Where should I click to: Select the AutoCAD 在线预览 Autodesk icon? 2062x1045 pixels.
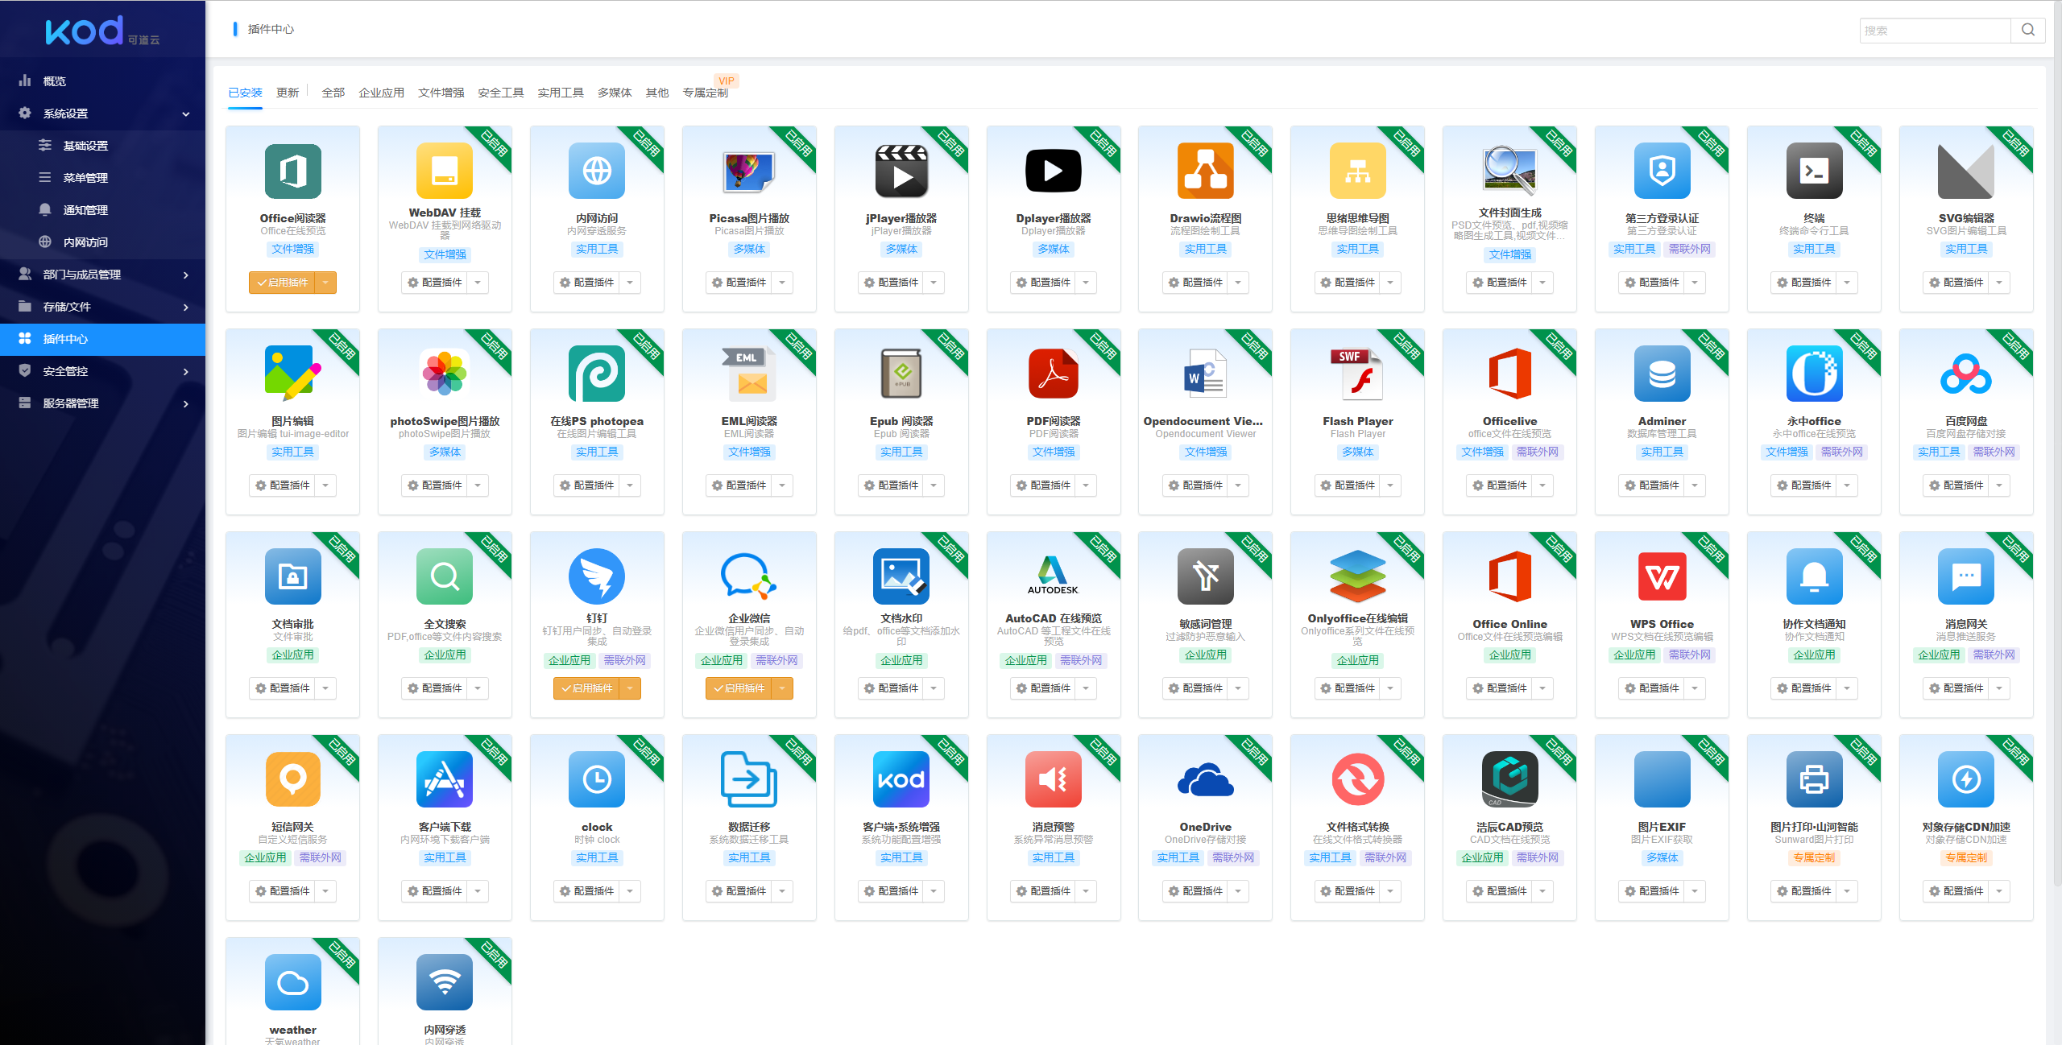(x=1054, y=576)
